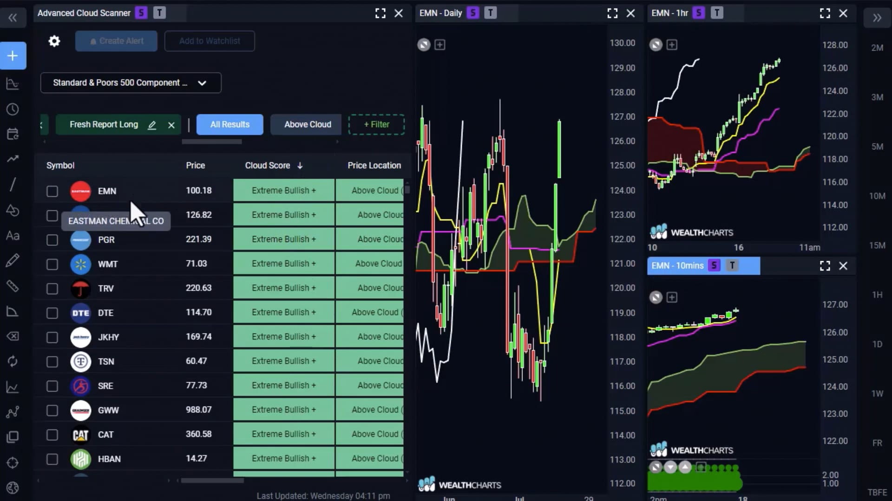Switch timeframe to 1W
Screen dimensions: 892x501
(877, 394)
